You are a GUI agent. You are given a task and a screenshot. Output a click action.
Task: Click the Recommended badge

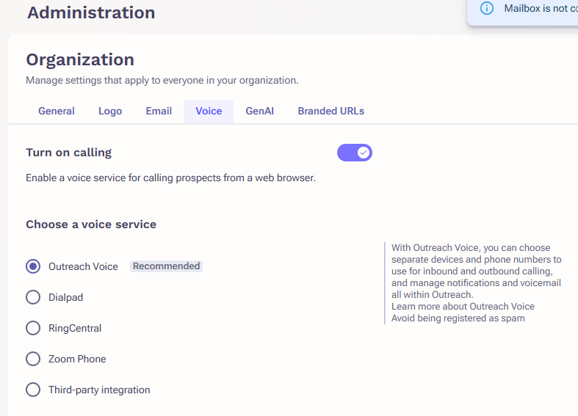pos(166,266)
